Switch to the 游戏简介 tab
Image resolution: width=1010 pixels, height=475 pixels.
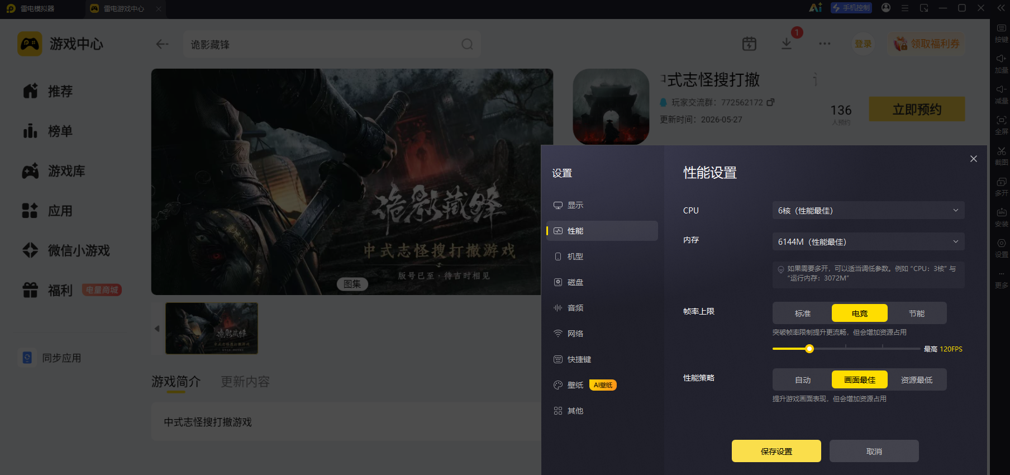pyautogui.click(x=176, y=382)
